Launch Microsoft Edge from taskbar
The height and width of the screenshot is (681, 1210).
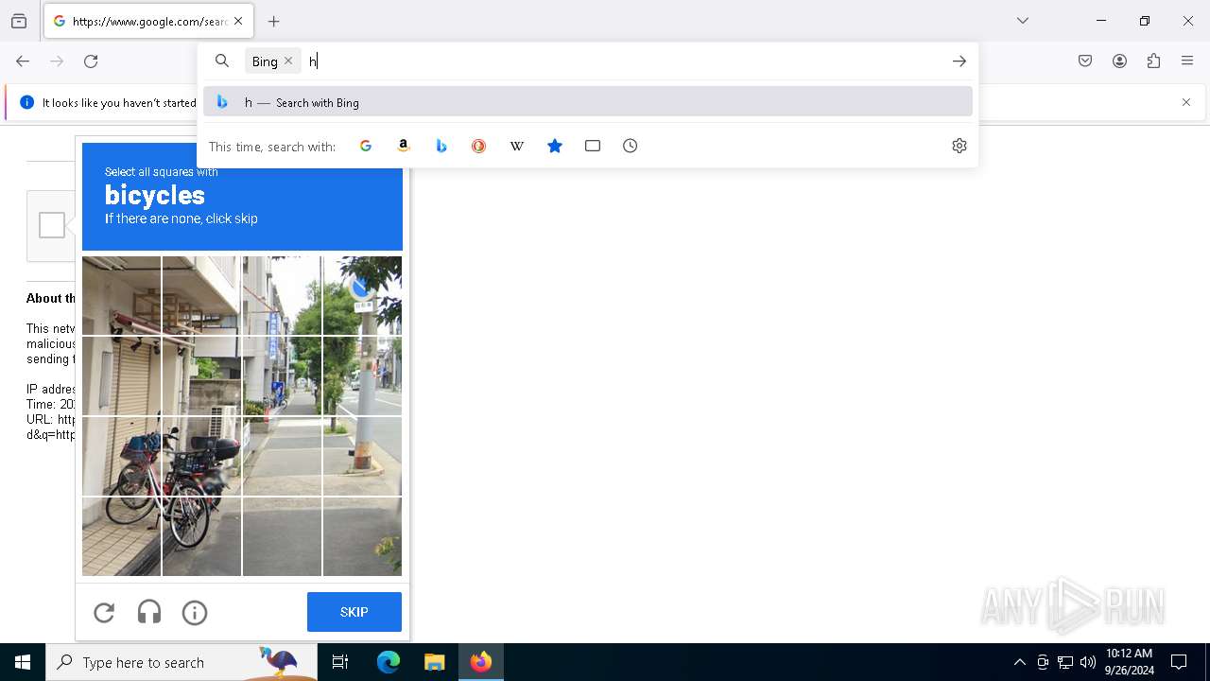(389, 662)
